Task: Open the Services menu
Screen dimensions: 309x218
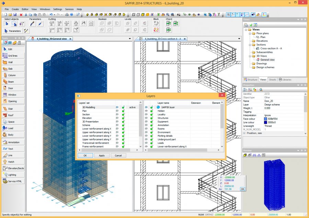Action: coord(69,9)
